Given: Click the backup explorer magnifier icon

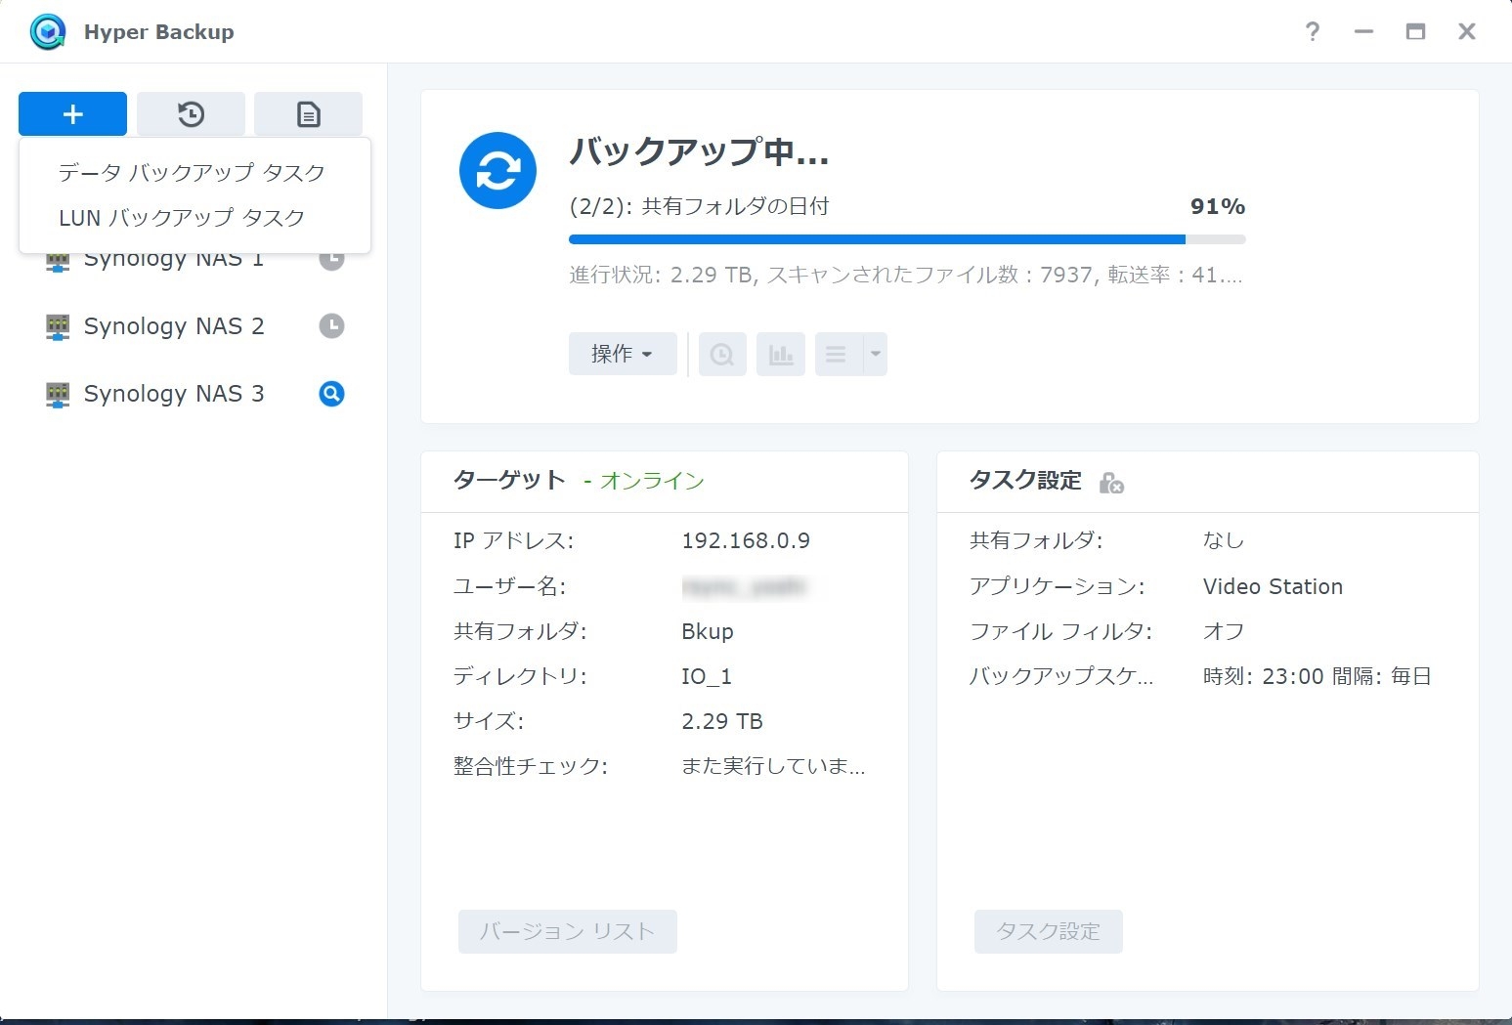Looking at the screenshot, I should point(721,355).
